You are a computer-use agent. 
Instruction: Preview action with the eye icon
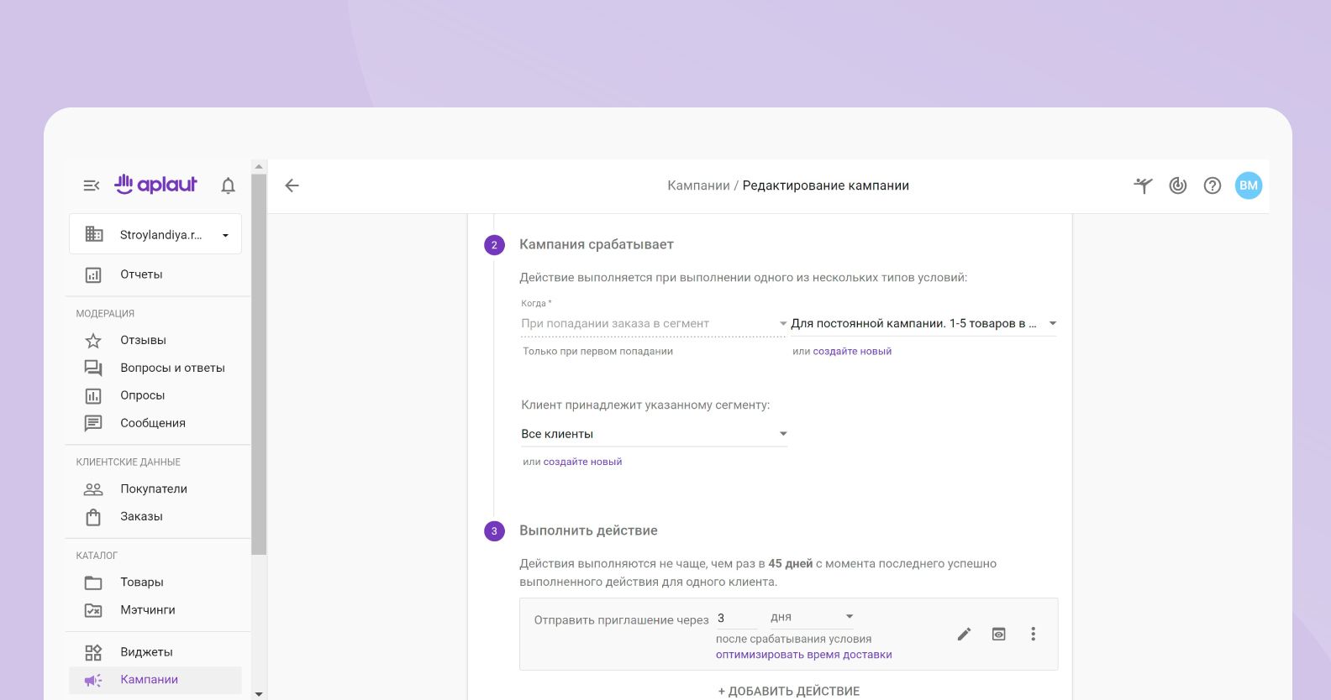click(x=998, y=635)
